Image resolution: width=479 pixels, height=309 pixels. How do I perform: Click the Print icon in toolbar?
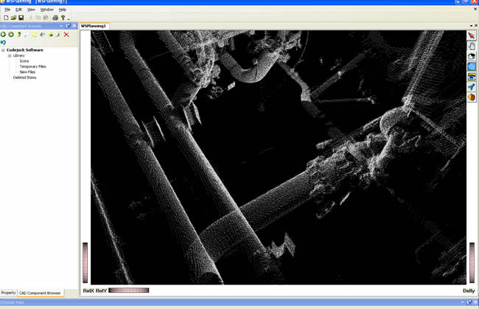(55, 18)
